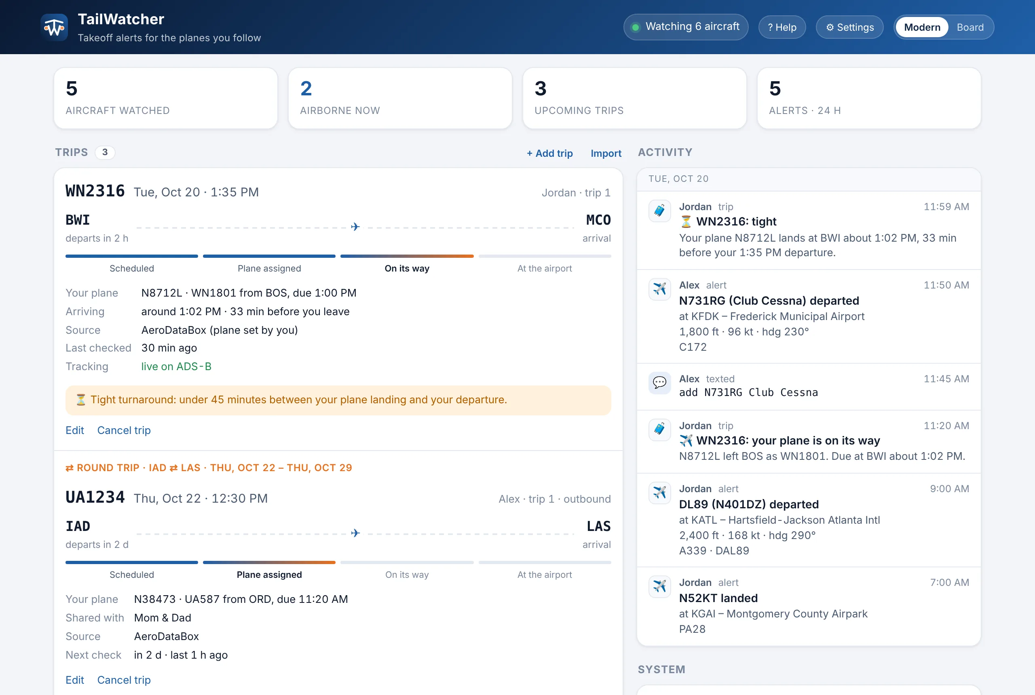Click luggage icon on 11:20 AM trip entry

(x=659, y=430)
